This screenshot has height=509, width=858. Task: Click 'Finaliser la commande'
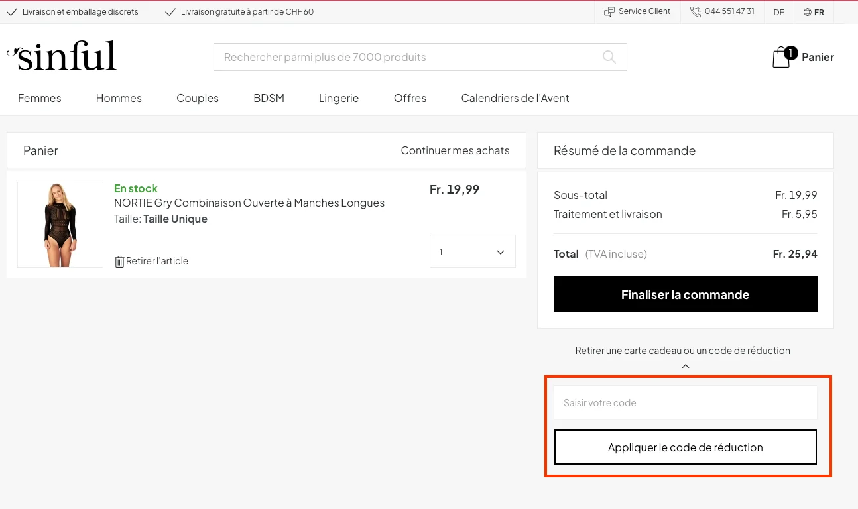tap(685, 294)
